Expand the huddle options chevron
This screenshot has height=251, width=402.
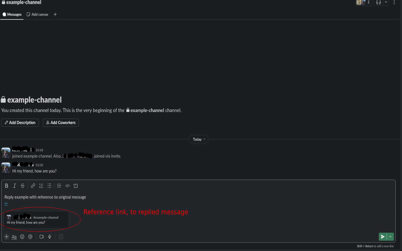(386, 3)
